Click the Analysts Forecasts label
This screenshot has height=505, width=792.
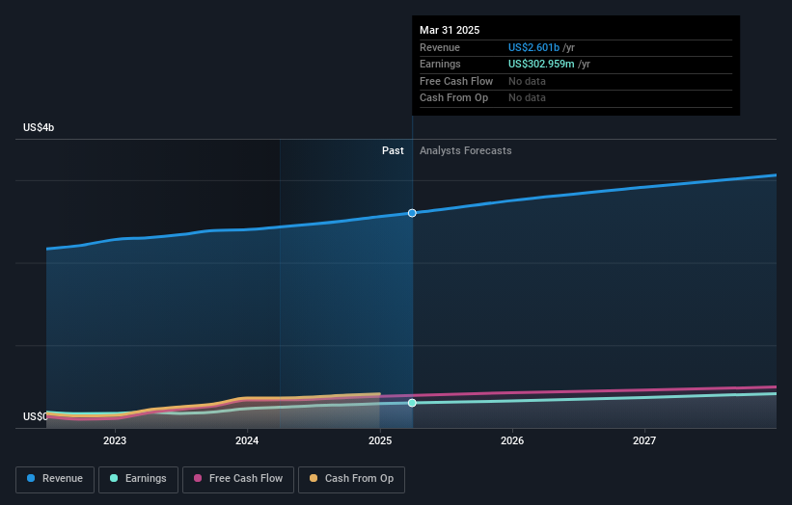pos(465,151)
